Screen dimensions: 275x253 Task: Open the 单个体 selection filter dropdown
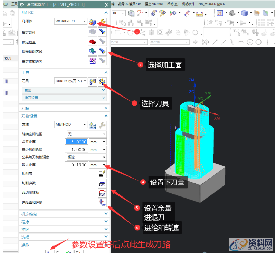pos(169,42)
